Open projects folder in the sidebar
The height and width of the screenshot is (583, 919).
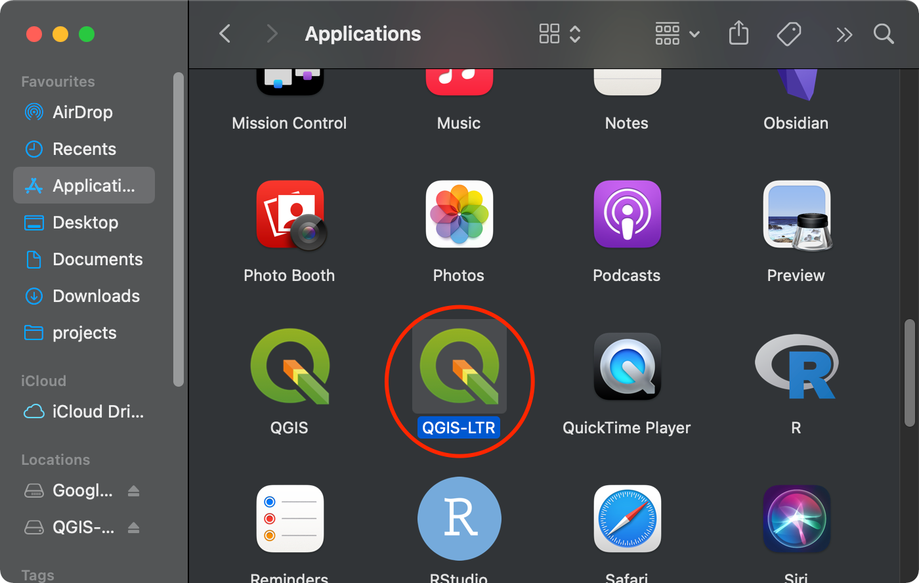click(x=84, y=333)
